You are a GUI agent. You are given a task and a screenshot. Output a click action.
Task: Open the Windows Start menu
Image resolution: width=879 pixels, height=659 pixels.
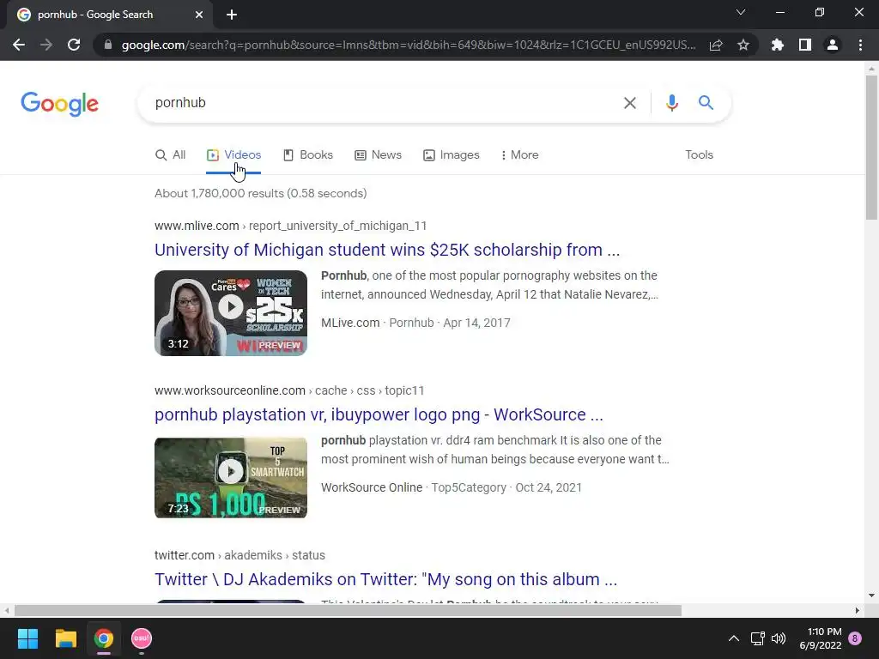(x=27, y=638)
